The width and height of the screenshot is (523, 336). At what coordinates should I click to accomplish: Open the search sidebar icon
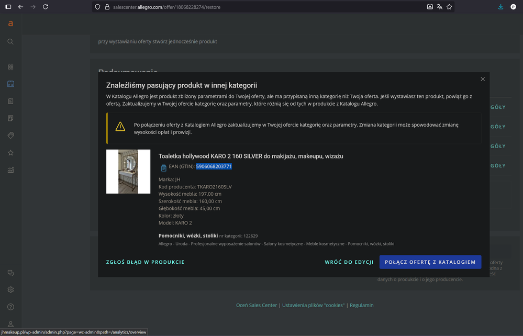click(x=10, y=41)
